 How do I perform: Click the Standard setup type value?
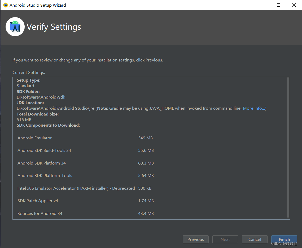25,86
